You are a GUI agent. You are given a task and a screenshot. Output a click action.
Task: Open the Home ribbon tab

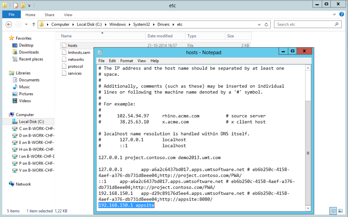pyautogui.click(x=31, y=15)
